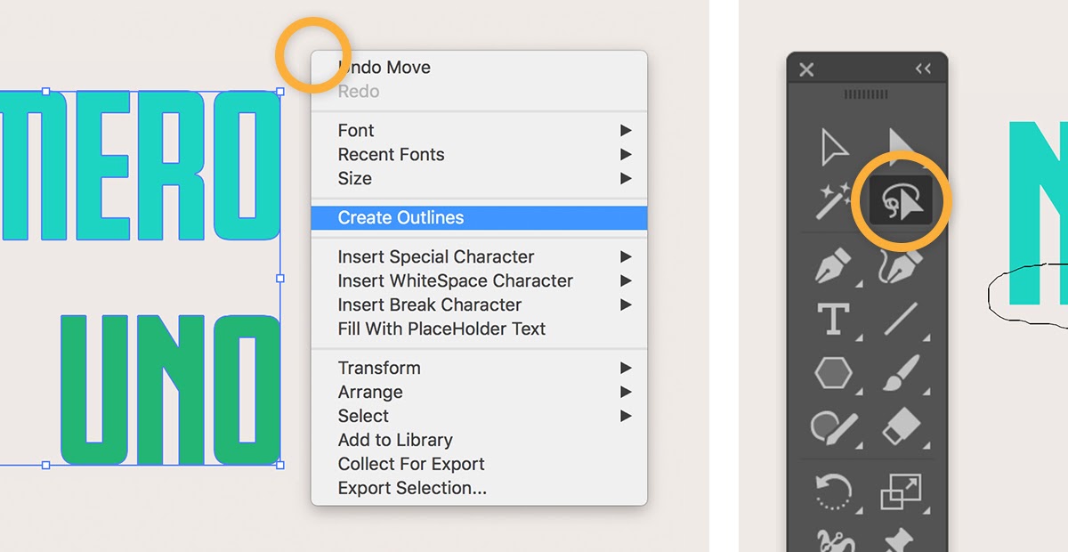Select the Width tool
The image size is (1068, 552).
pyautogui.click(x=834, y=541)
